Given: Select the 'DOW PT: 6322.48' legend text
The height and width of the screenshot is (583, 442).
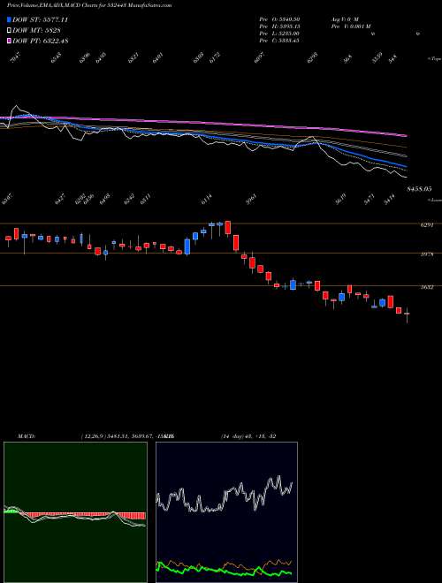Looking at the screenshot, I should 40,41.
